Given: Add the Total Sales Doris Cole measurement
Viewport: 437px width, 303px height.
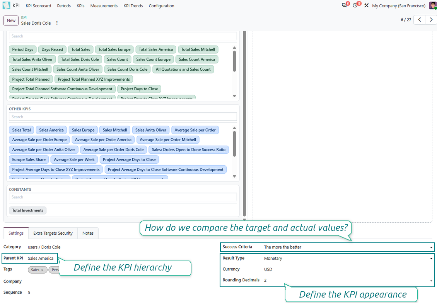Looking at the screenshot, I should (x=80, y=59).
